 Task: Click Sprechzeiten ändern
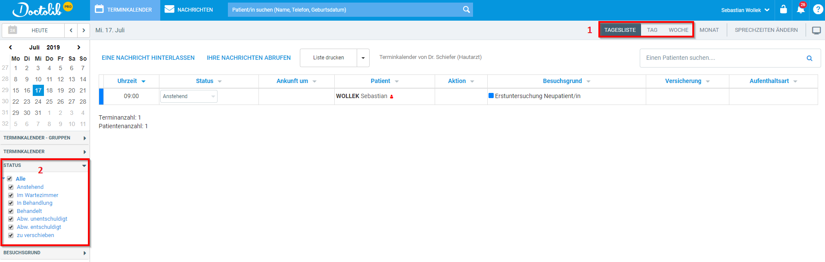pyautogui.click(x=766, y=30)
